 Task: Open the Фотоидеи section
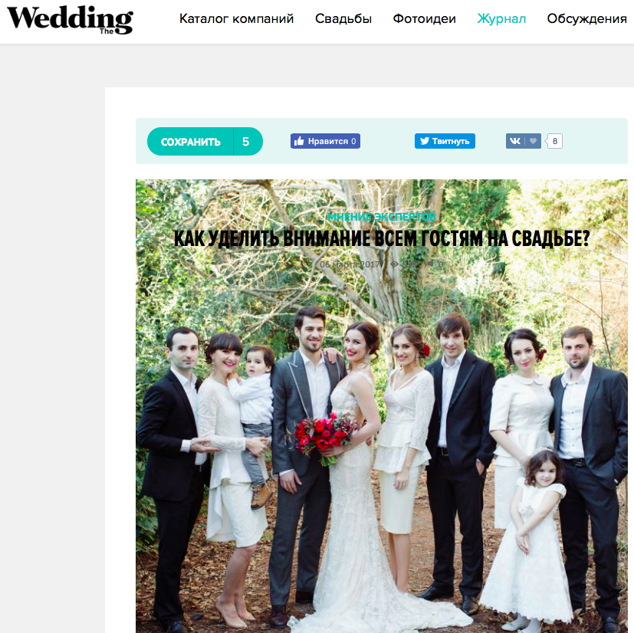pyautogui.click(x=424, y=18)
